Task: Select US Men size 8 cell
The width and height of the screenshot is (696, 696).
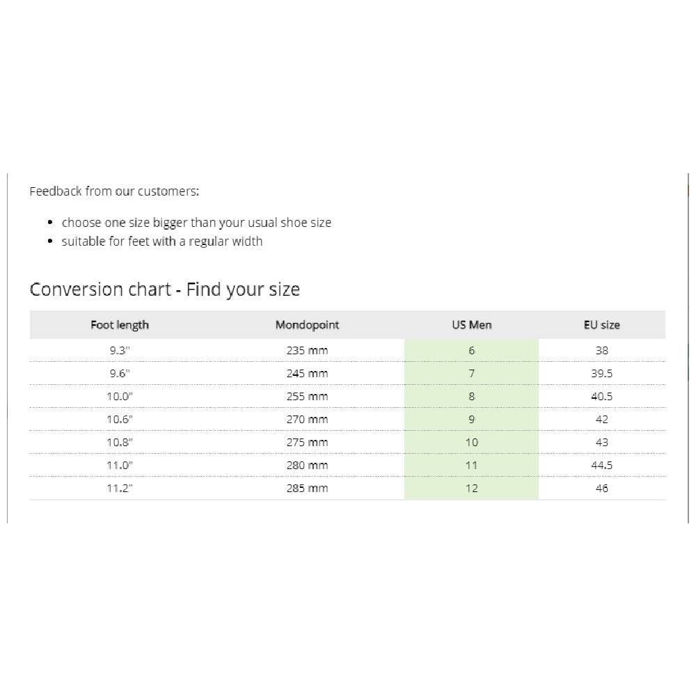Action: [471, 397]
